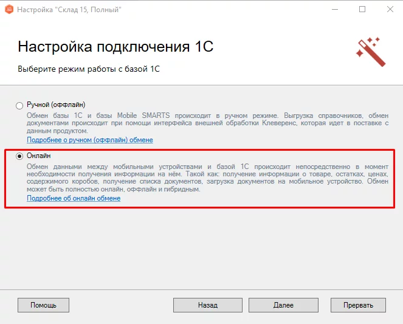The image size is (403, 324).
Task: Click the "Помощь" button
Action: coord(43,305)
